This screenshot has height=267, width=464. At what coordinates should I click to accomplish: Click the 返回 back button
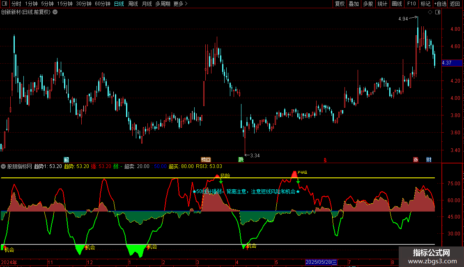455,4
